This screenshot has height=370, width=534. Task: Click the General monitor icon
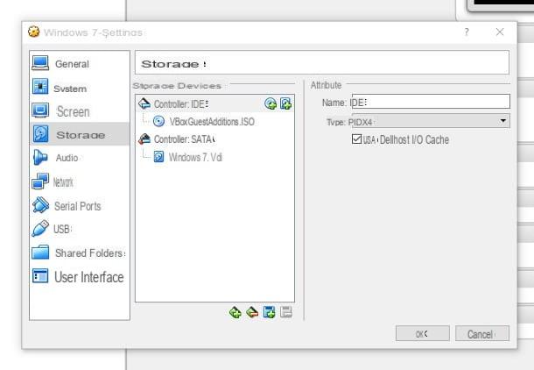pos(40,63)
